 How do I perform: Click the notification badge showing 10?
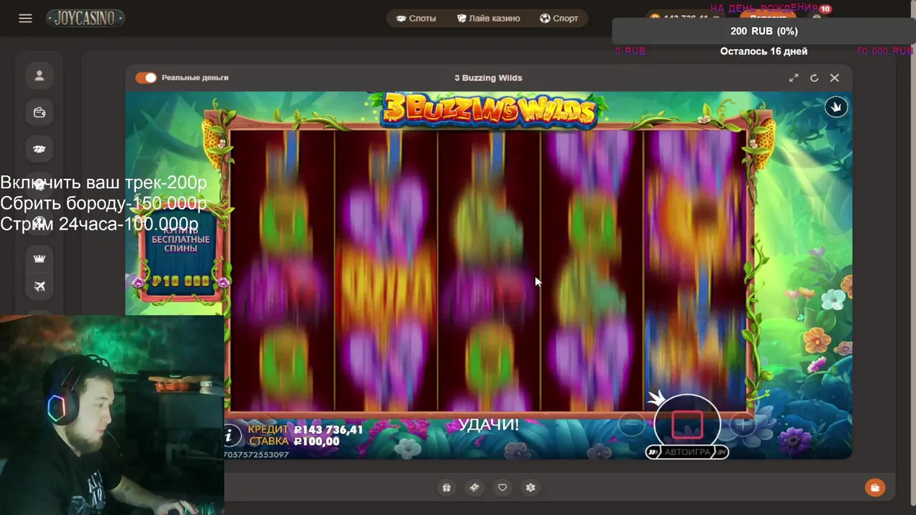(x=825, y=9)
